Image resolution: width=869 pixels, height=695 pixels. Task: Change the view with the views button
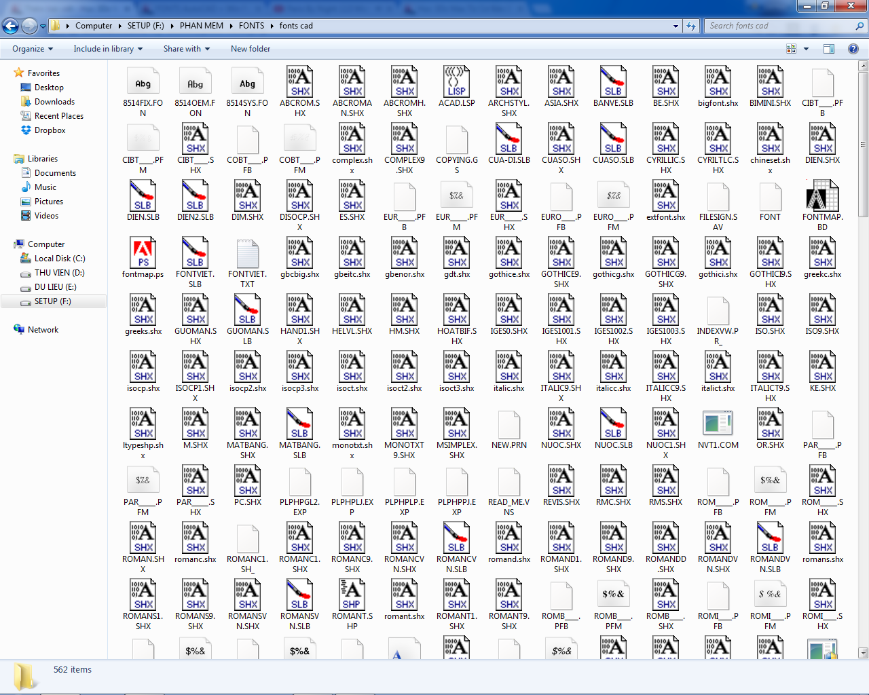[791, 49]
